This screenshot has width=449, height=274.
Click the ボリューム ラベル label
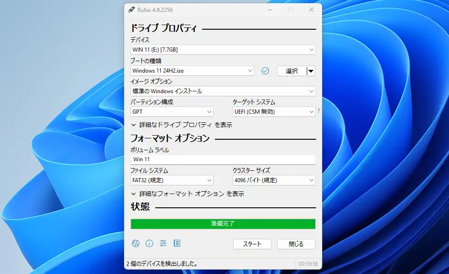150,150
